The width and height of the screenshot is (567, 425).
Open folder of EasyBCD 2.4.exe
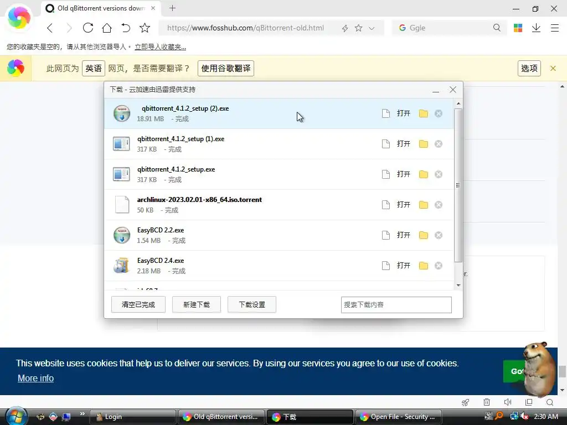[x=424, y=266]
